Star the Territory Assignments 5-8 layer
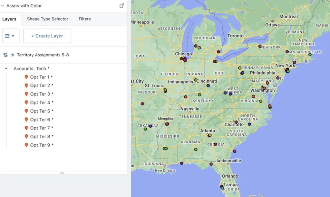Viewport: 330px width, 197px height. pyautogui.click(x=12, y=55)
